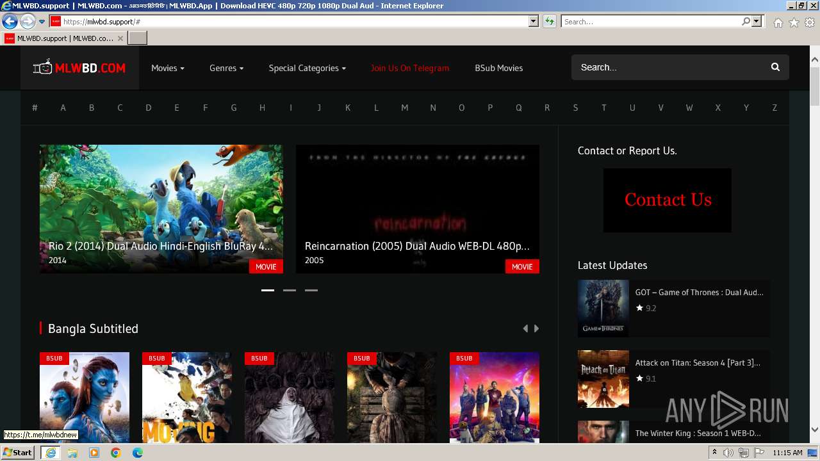This screenshot has width=820, height=461.
Task: Click Internet Explorer taskbar icon
Action: (x=51, y=453)
